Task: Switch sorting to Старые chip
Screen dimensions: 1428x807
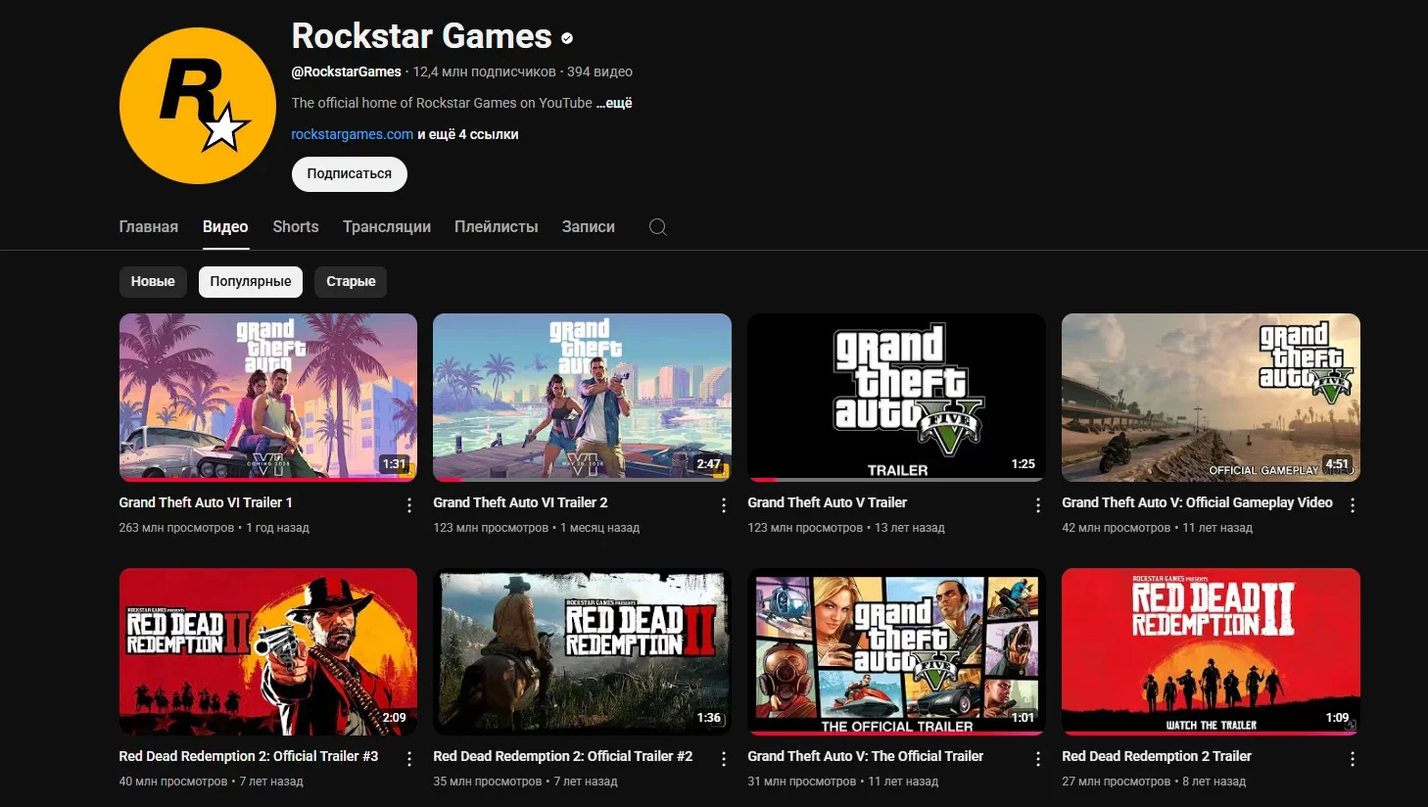Action: (x=351, y=282)
